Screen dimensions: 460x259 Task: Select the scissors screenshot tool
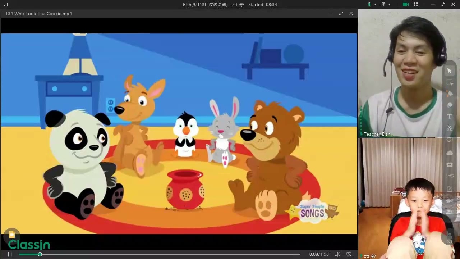pyautogui.click(x=449, y=128)
